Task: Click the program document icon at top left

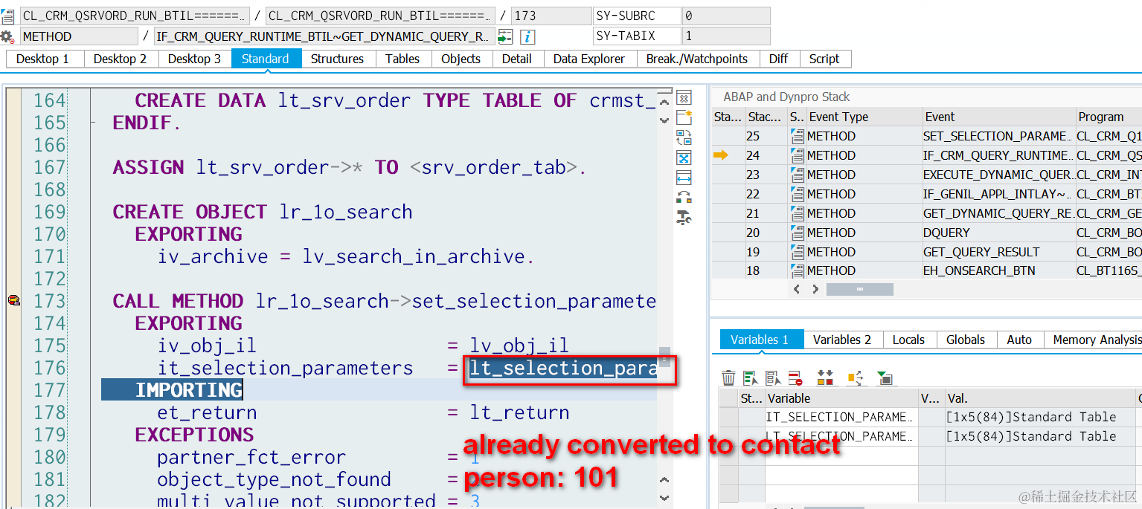Action: pyautogui.click(x=7, y=16)
